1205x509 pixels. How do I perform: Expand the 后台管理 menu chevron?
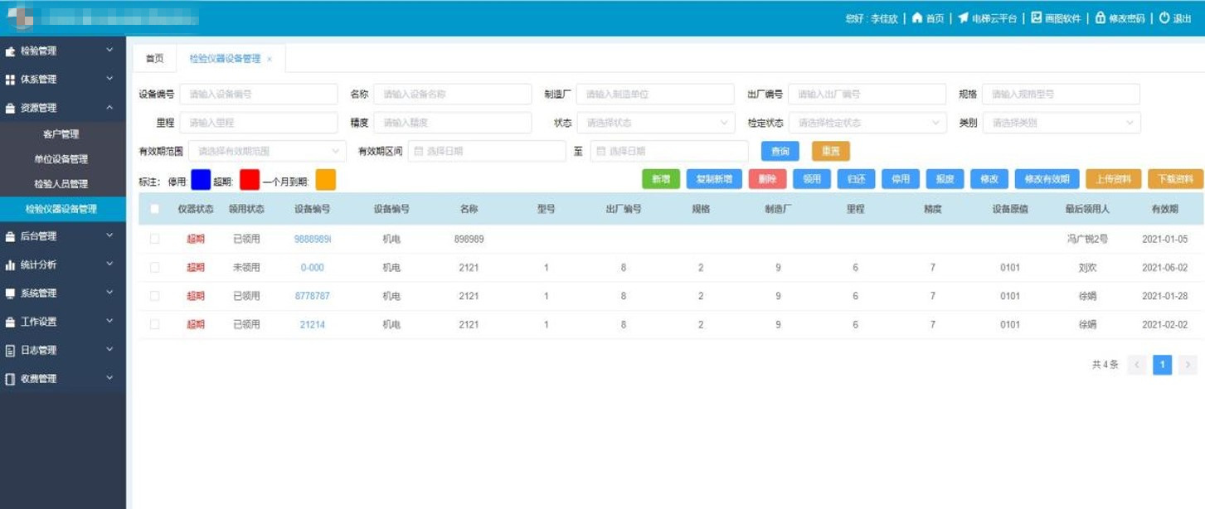(x=109, y=236)
